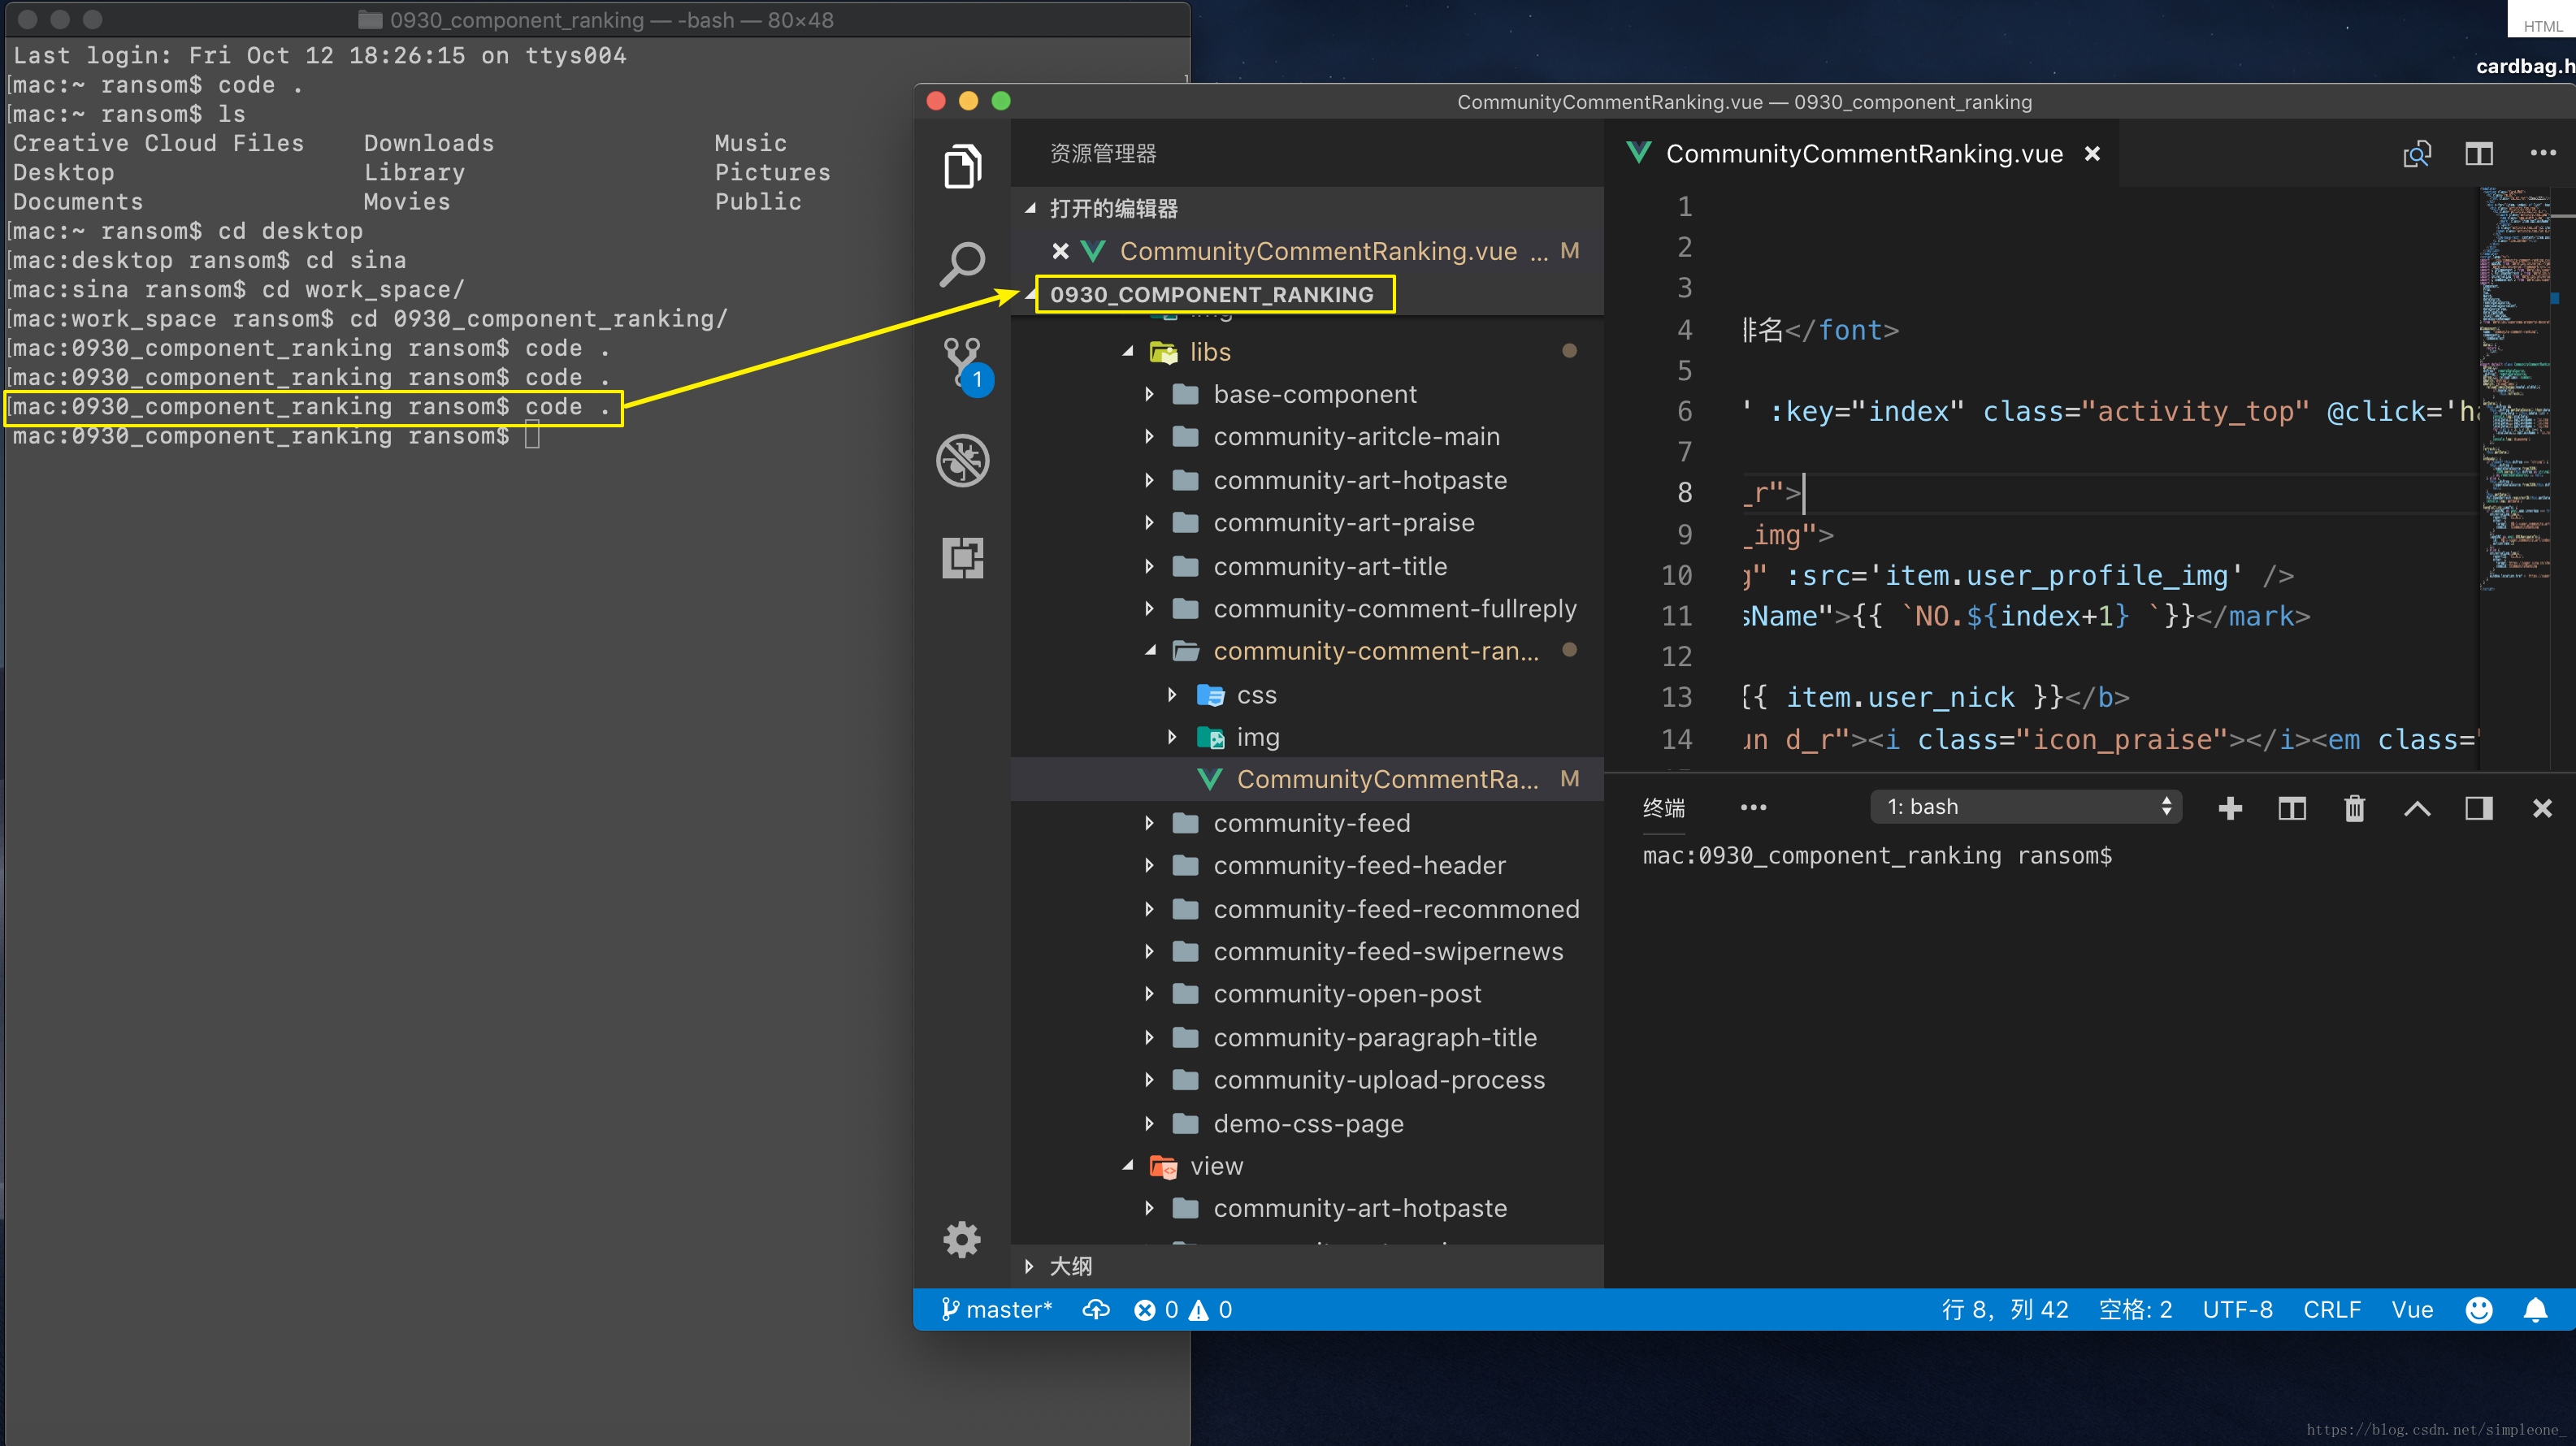Open the terminal panel more actions ellipsis
Image resolution: width=2576 pixels, height=1446 pixels.
click(x=1753, y=808)
